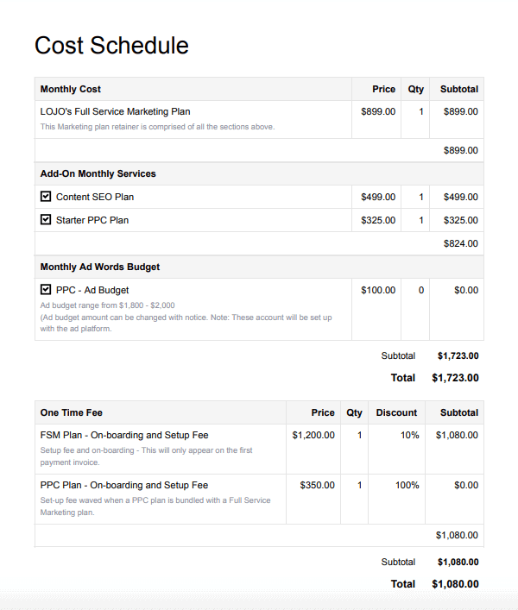Uncheck the Content SEO Plan checkbox
Viewport: 518px width, 610px height.
[x=46, y=197]
